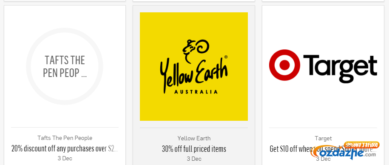Screen dimensions: 389x165
Task: Click the red Target bullseye icon
Action: click(x=284, y=65)
